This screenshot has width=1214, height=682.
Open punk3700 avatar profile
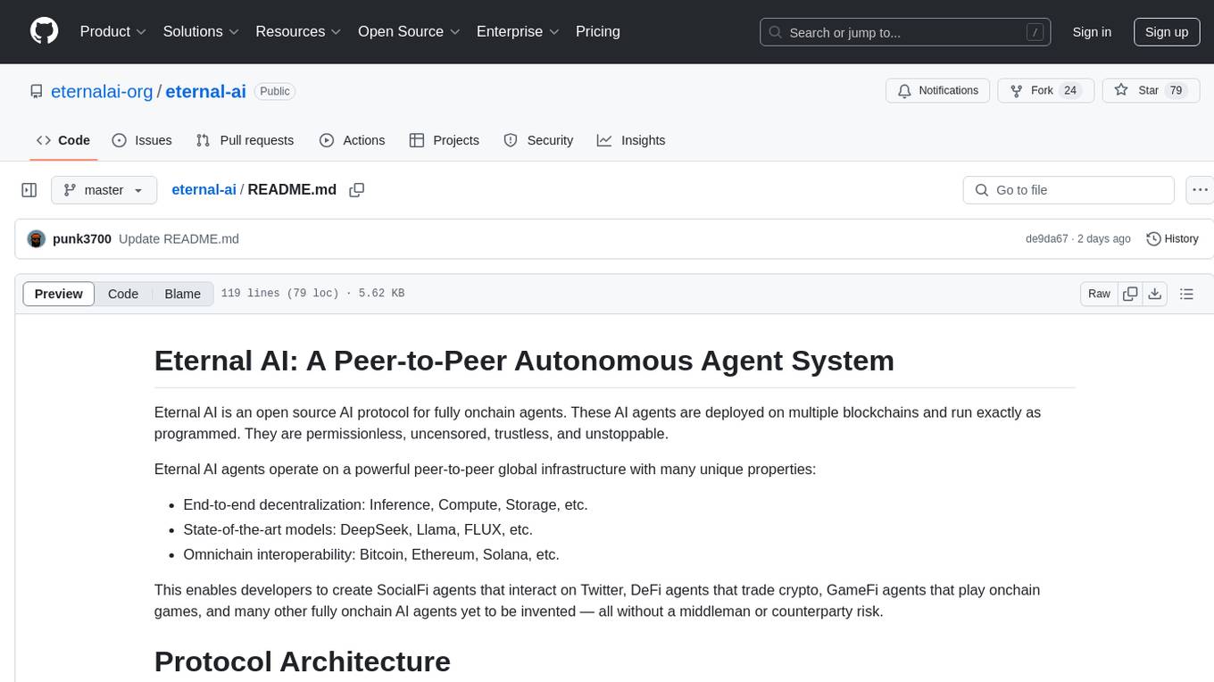pyautogui.click(x=37, y=239)
